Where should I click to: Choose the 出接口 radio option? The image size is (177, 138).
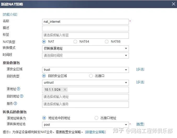click(x=91, y=76)
